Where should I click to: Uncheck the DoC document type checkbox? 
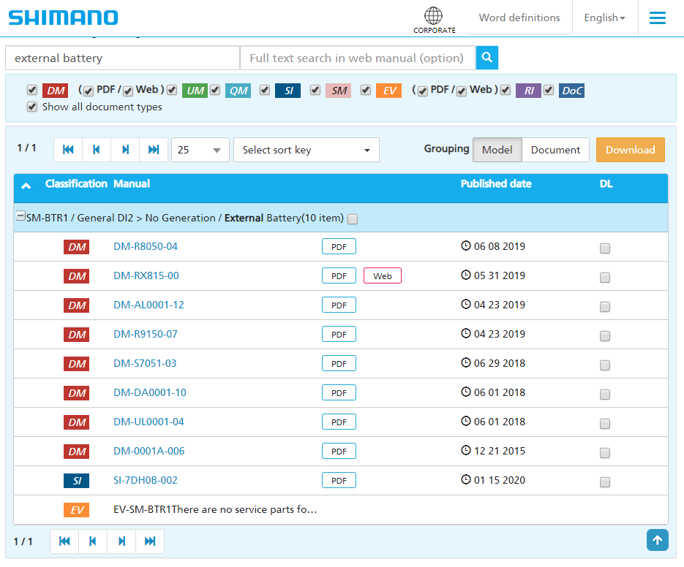tap(549, 90)
